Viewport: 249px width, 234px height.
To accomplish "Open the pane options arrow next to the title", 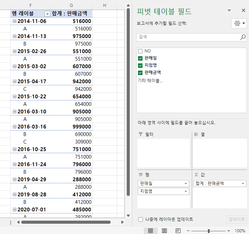I will pyautogui.click(x=229, y=11).
